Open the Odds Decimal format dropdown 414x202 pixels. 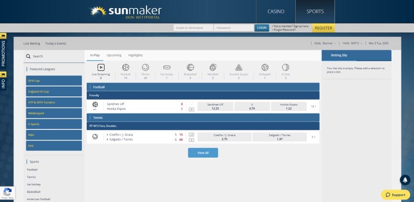(x=325, y=43)
